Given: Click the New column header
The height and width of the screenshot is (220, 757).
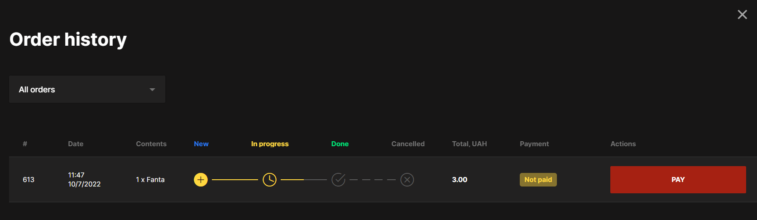Looking at the screenshot, I should click(x=201, y=144).
